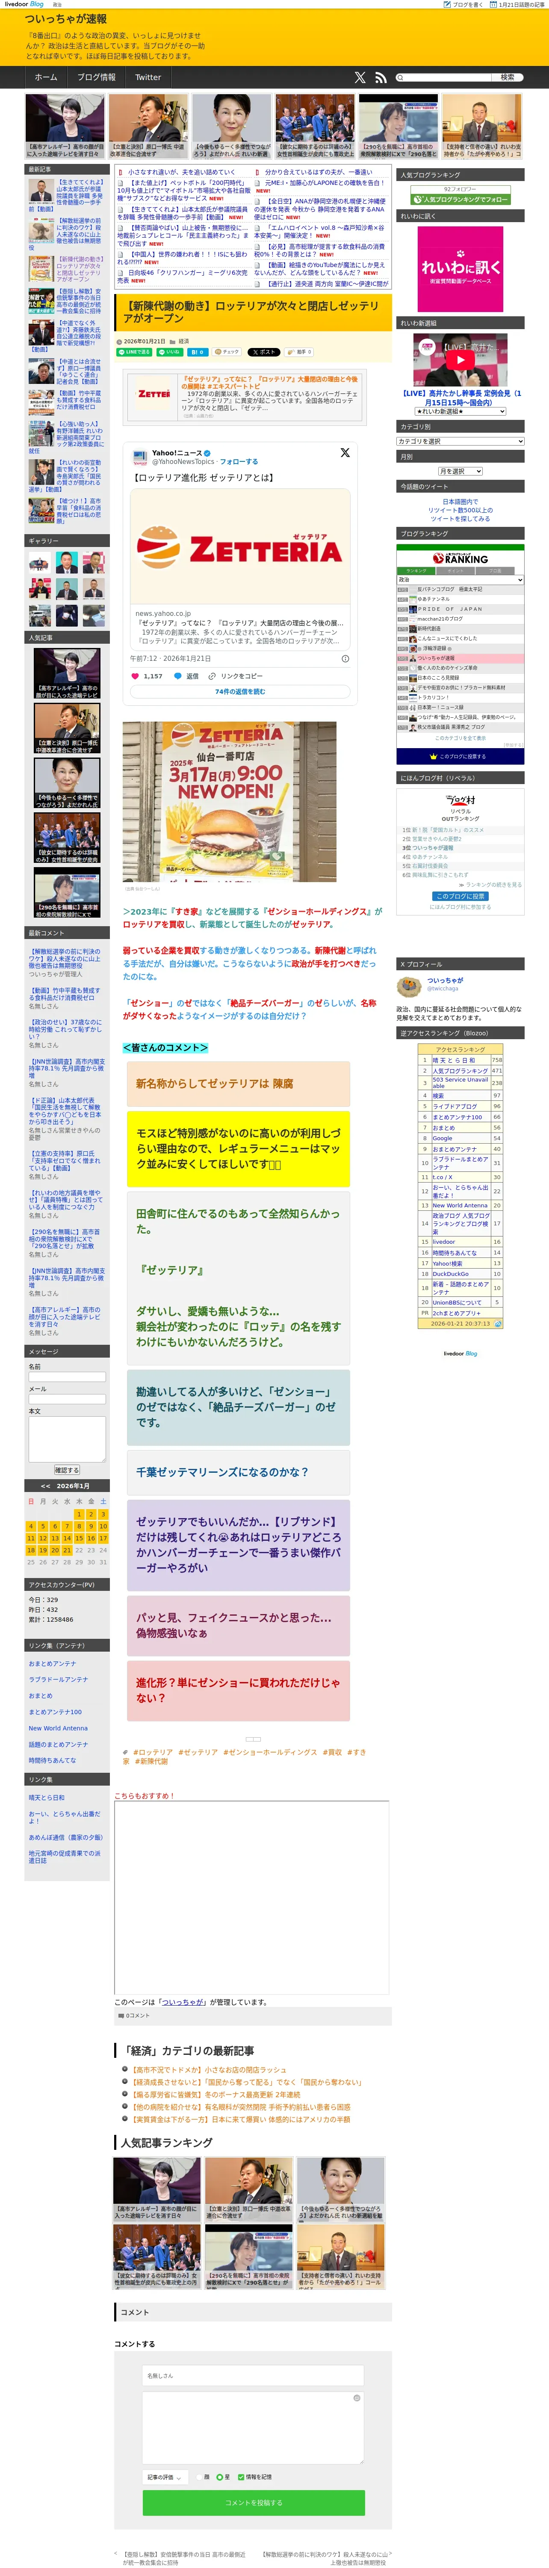This screenshot has height=2568, width=549.
Task: Open れいわに訊く pink banner
Action: (460, 268)
